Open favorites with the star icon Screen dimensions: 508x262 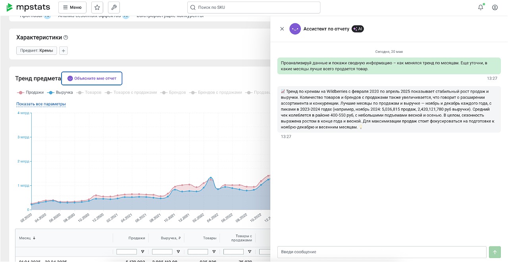pos(97,7)
